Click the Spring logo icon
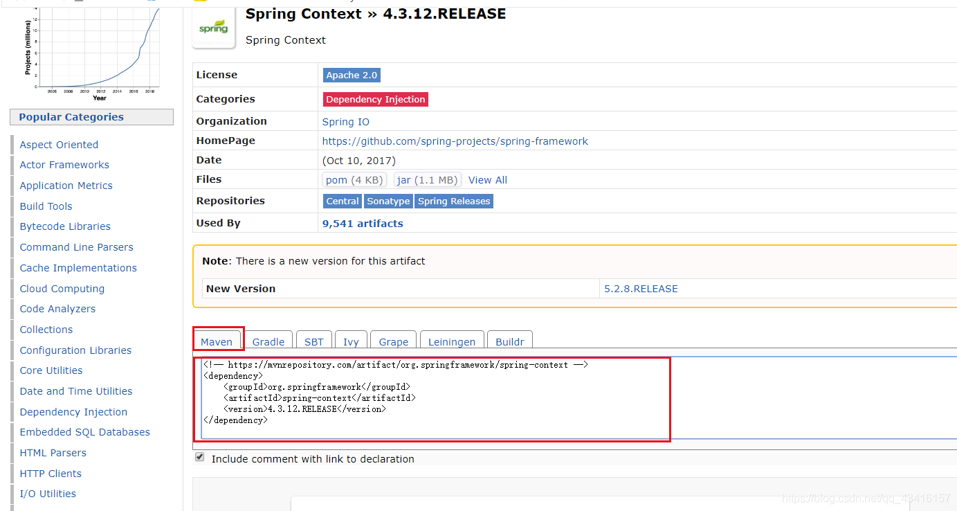 point(213,29)
